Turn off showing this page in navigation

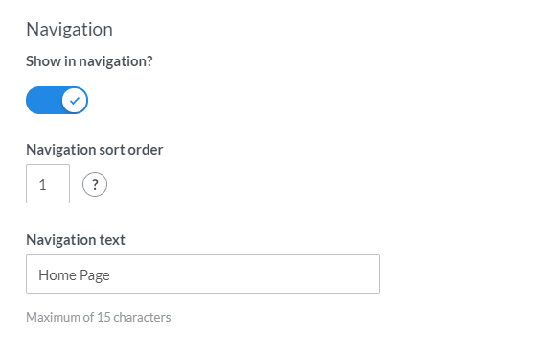click(57, 101)
